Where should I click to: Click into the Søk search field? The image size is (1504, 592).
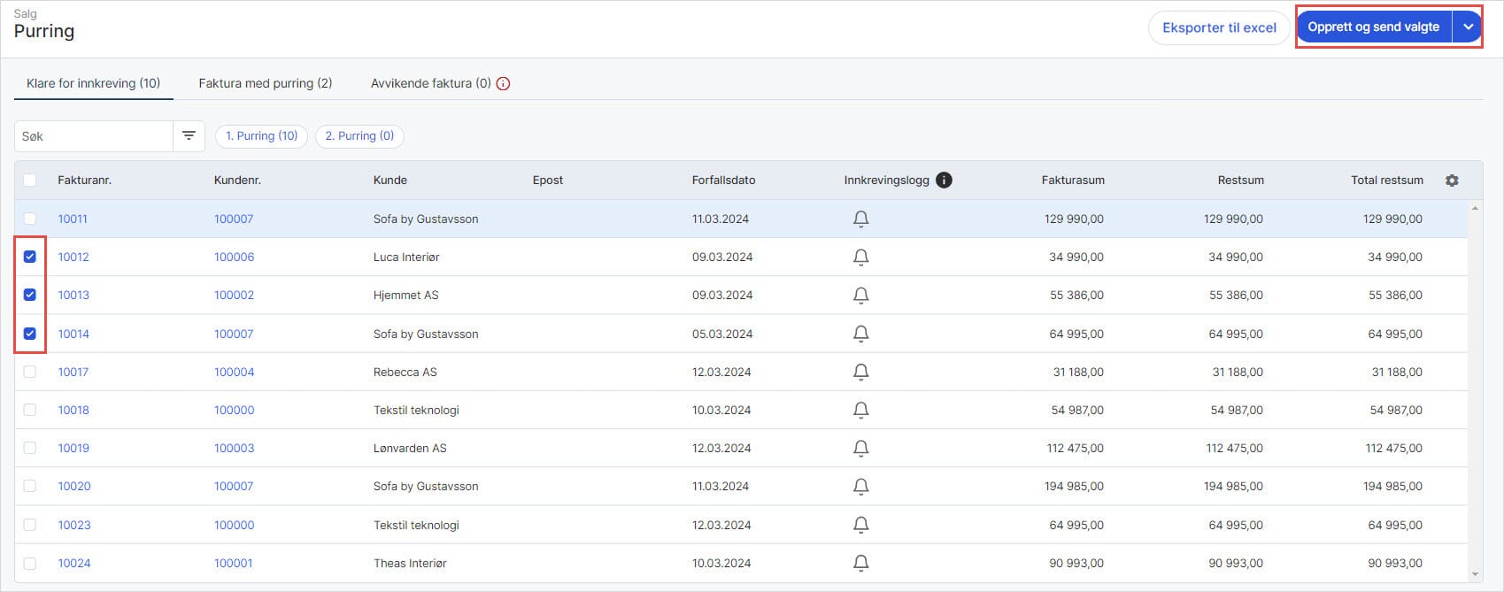pyautogui.click(x=93, y=136)
